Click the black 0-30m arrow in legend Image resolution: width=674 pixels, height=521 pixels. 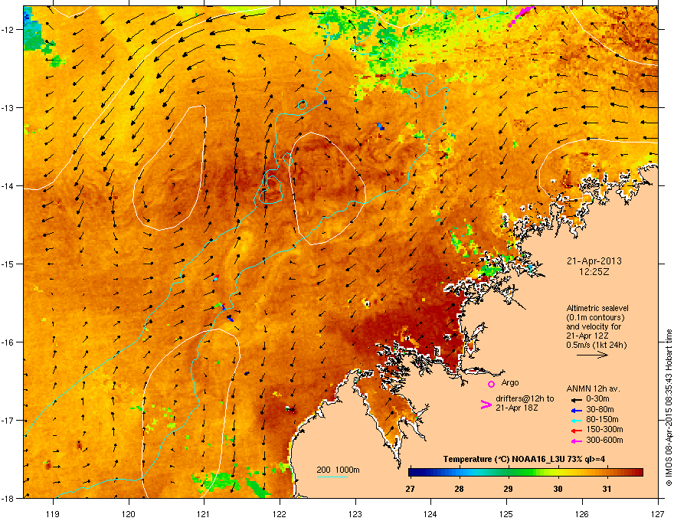click(575, 400)
